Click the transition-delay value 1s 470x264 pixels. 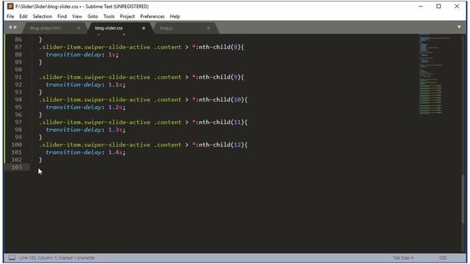(112, 55)
